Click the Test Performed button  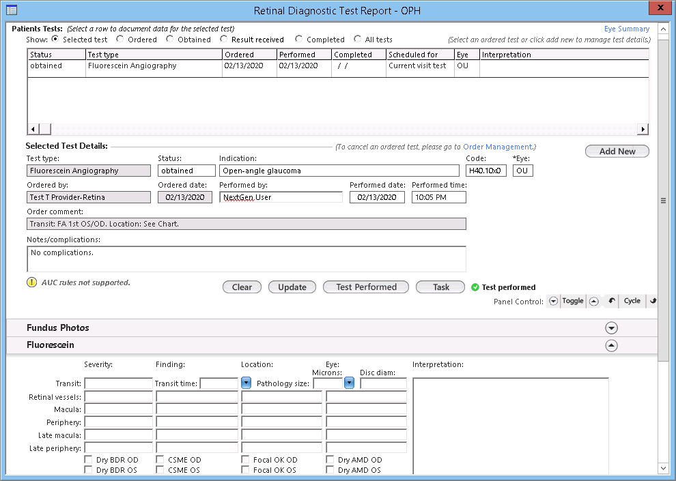tap(366, 287)
